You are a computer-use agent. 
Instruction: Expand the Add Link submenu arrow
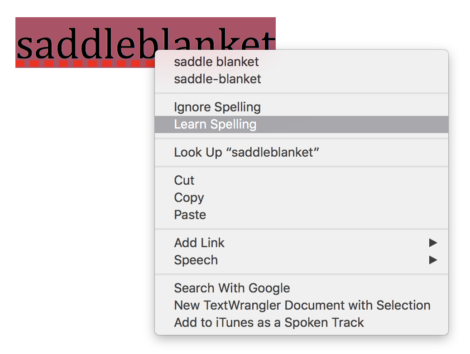[x=433, y=243]
